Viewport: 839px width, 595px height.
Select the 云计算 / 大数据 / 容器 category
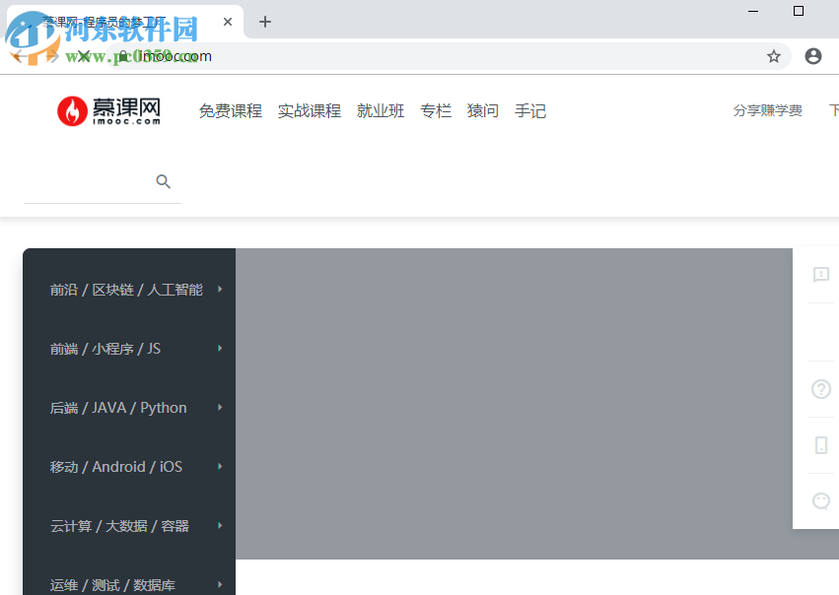(x=118, y=525)
